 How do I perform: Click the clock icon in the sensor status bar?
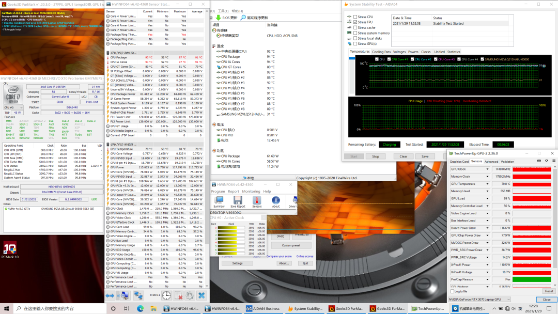(x=166, y=295)
